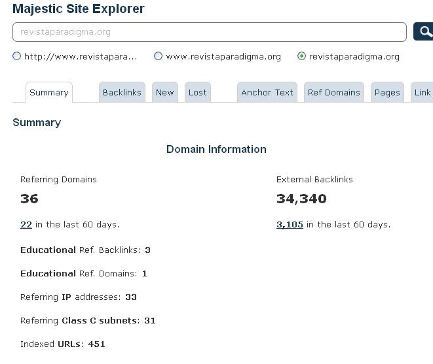Switch to the Anchor Text tab
The height and width of the screenshot is (364, 433).
click(267, 92)
